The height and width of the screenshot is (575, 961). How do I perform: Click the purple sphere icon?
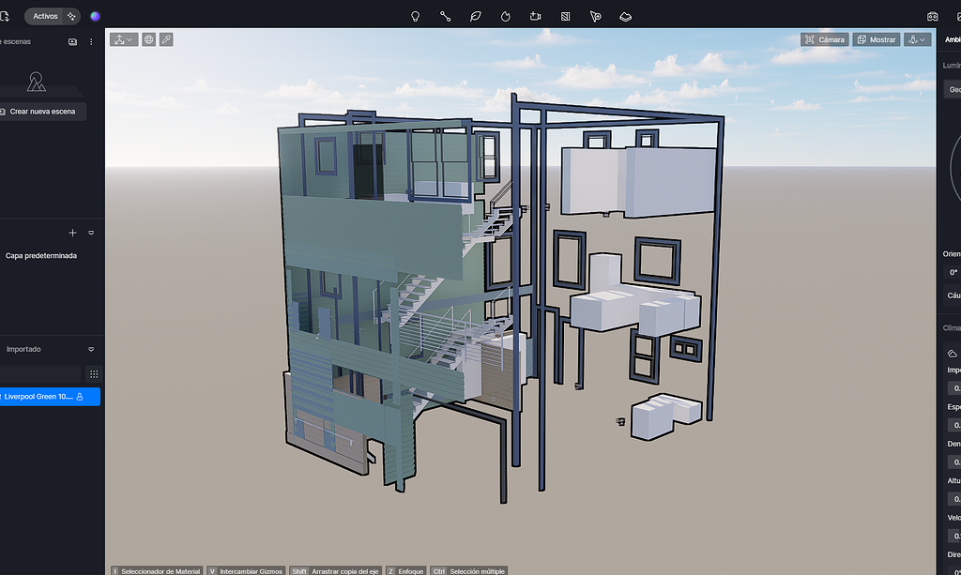[x=95, y=17]
